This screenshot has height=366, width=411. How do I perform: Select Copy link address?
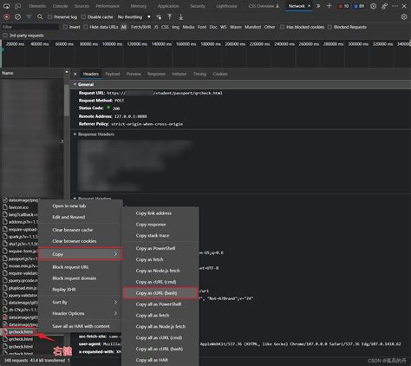click(x=160, y=213)
